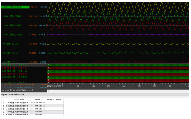
Task: Select analog channel 1 220kV Ua label
Action: tap(15, 7)
